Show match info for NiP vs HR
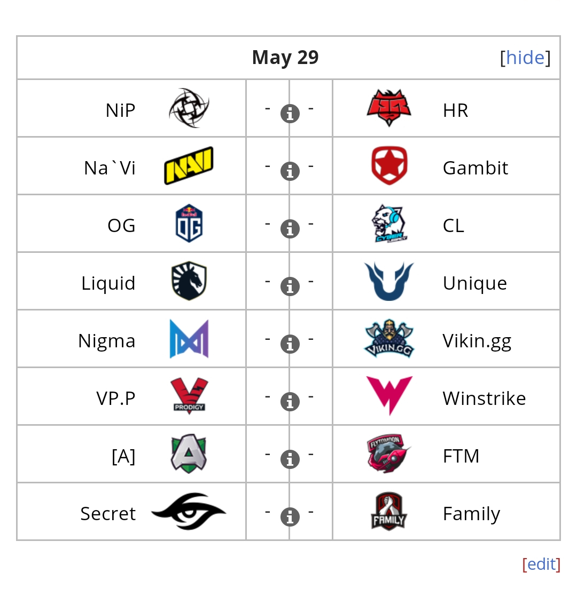Screen dimensions: 577x605 290,114
